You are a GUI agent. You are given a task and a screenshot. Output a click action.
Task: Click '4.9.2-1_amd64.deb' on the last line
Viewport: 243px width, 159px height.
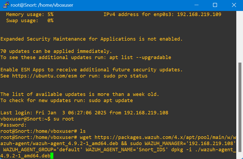click(x=25, y=156)
